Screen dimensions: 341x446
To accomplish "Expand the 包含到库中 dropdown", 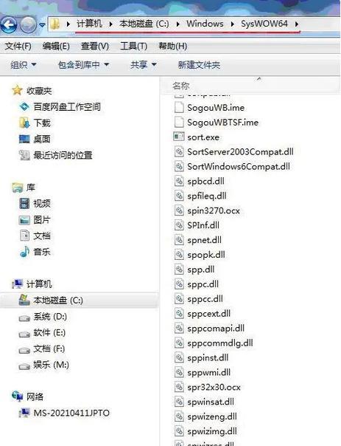I will coord(84,65).
